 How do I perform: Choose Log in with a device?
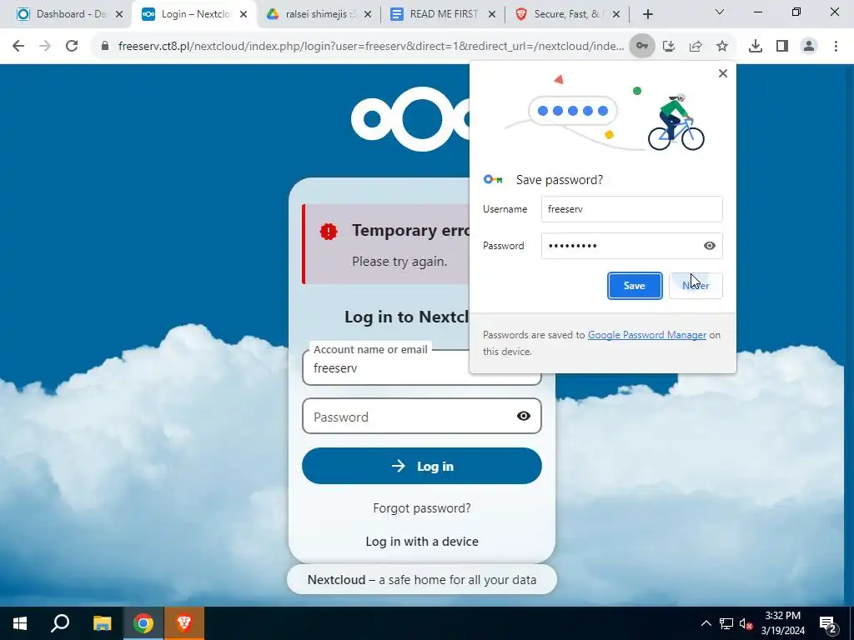[421, 542]
